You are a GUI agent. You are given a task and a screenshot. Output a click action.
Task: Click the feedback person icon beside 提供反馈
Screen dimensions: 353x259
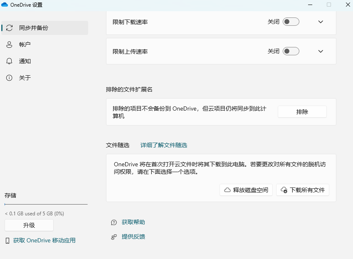(x=114, y=237)
